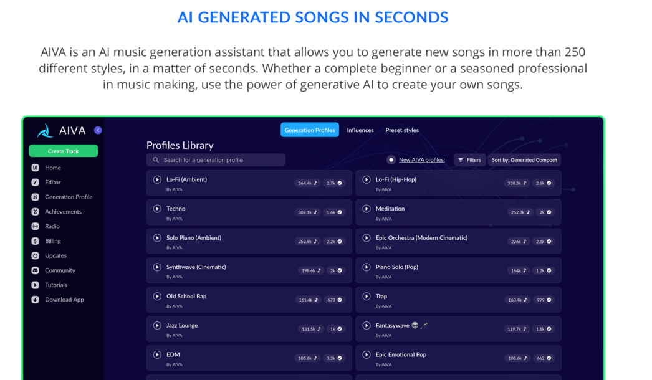
Task: Click the generation profile search field
Action: pos(215,159)
